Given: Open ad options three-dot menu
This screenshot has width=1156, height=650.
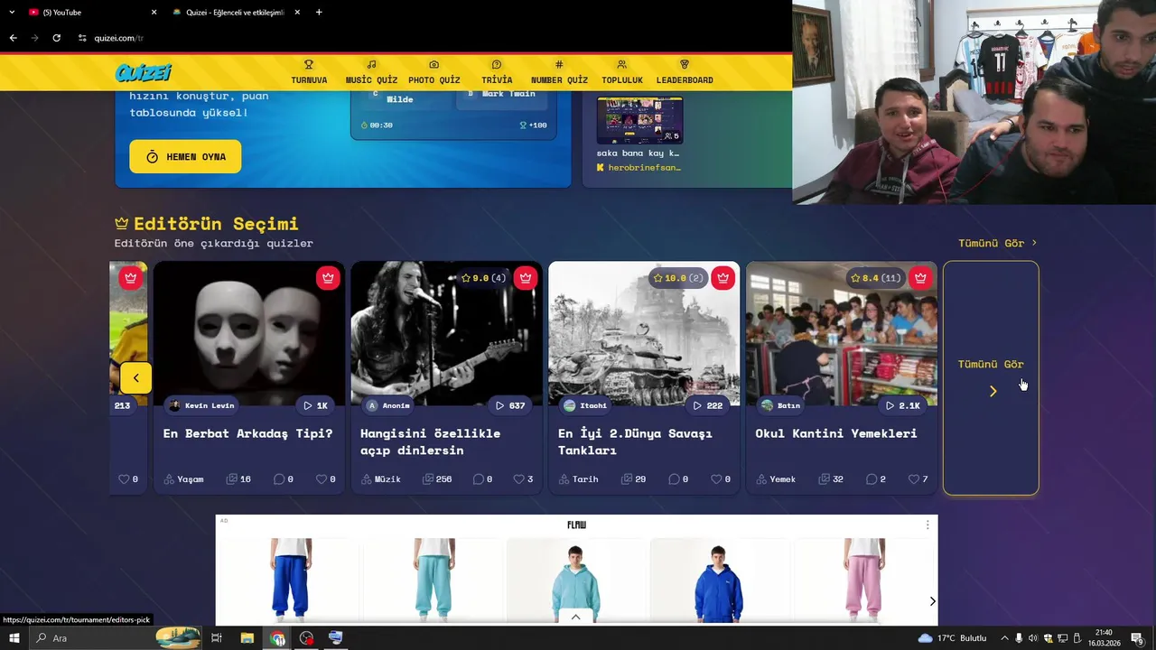Looking at the screenshot, I should tap(927, 525).
